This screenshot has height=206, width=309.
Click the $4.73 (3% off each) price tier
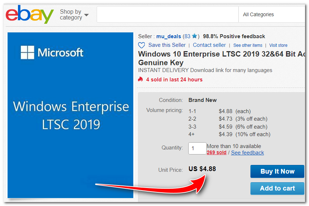pos(243,119)
